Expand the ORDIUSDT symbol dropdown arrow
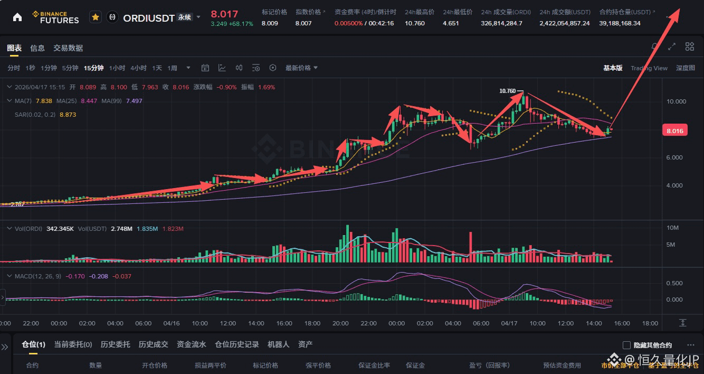The width and height of the screenshot is (704, 374). [x=198, y=17]
